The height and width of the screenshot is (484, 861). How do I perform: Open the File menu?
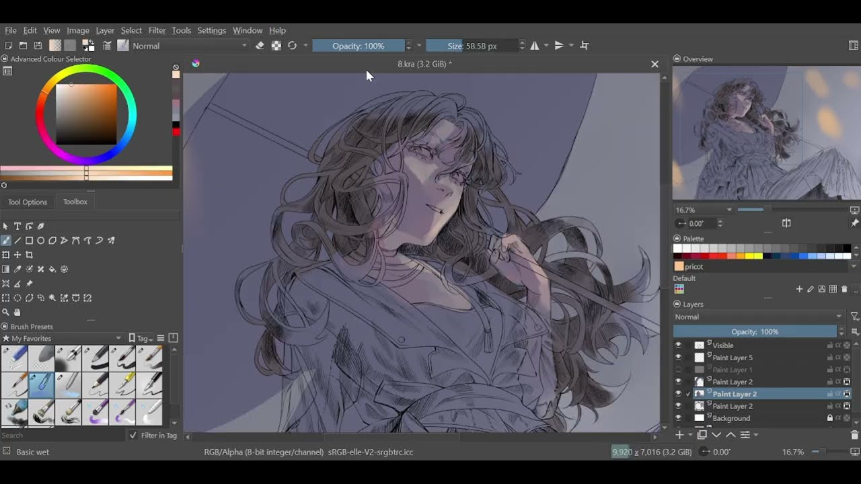coord(11,30)
